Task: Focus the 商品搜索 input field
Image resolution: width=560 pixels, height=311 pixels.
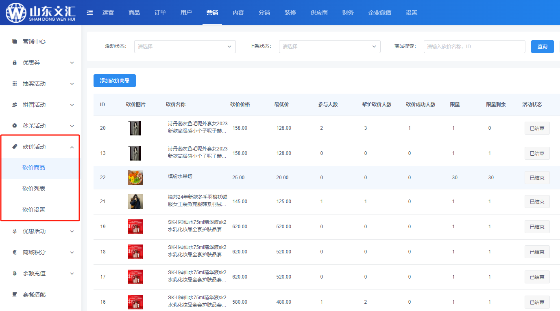Action: 475,47
